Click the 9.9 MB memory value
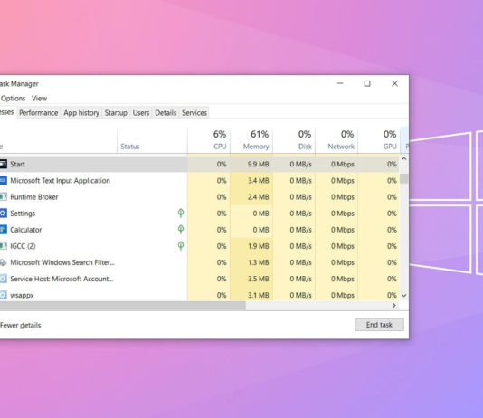Image resolution: width=483 pixels, height=418 pixels. [x=258, y=164]
